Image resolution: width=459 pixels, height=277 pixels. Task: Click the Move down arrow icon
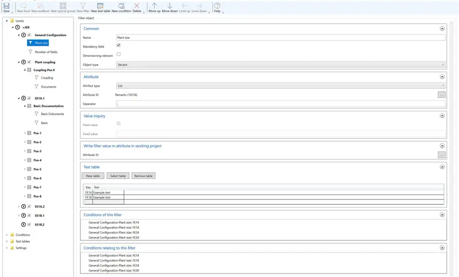click(169, 5)
